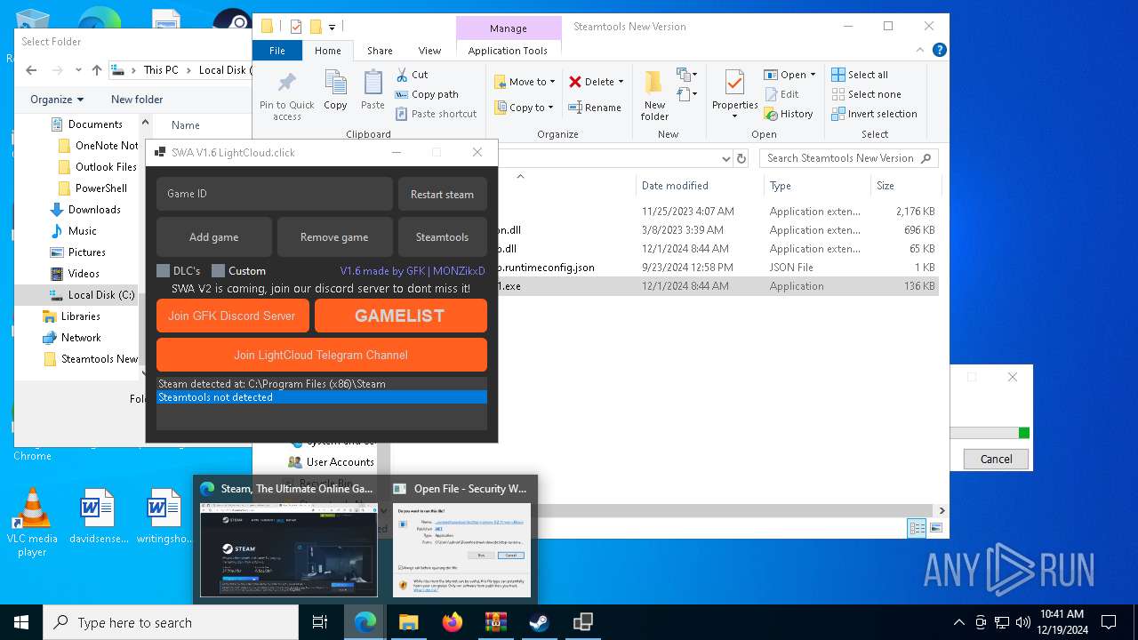The width and height of the screenshot is (1138, 640).
Task: Collapse the ribbon with chevron
Action: [x=922, y=51]
